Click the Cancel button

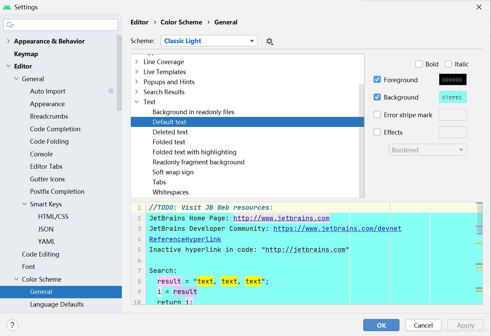(x=423, y=325)
